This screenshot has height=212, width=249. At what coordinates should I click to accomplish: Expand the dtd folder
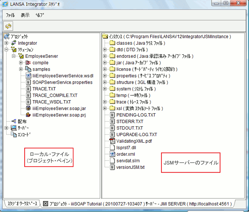click(x=105, y=50)
